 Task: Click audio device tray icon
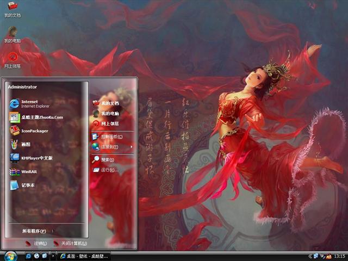tap(322, 256)
